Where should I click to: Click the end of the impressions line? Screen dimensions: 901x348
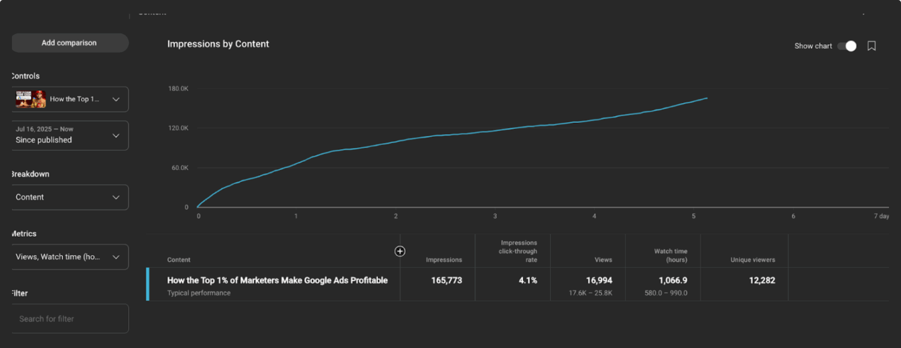point(707,98)
